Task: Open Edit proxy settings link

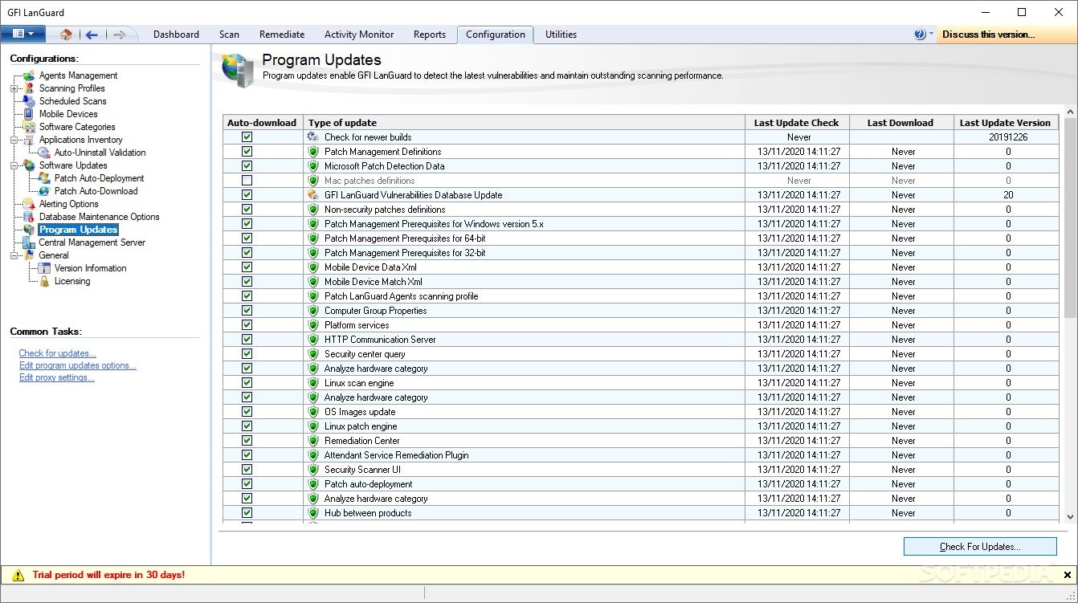Action: pyautogui.click(x=57, y=377)
